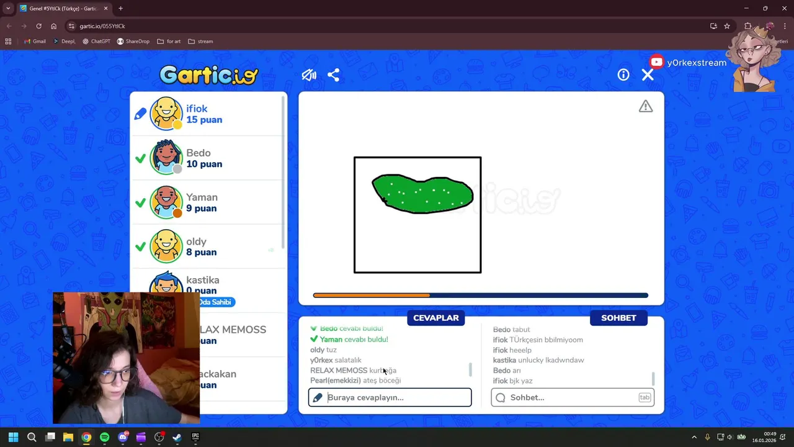Viewport: 794px width, 447px height.
Task: Switch to the SOHBET tab
Action: point(618,318)
